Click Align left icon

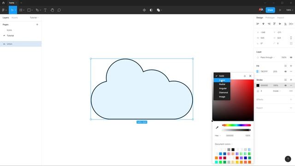tap(258, 24)
